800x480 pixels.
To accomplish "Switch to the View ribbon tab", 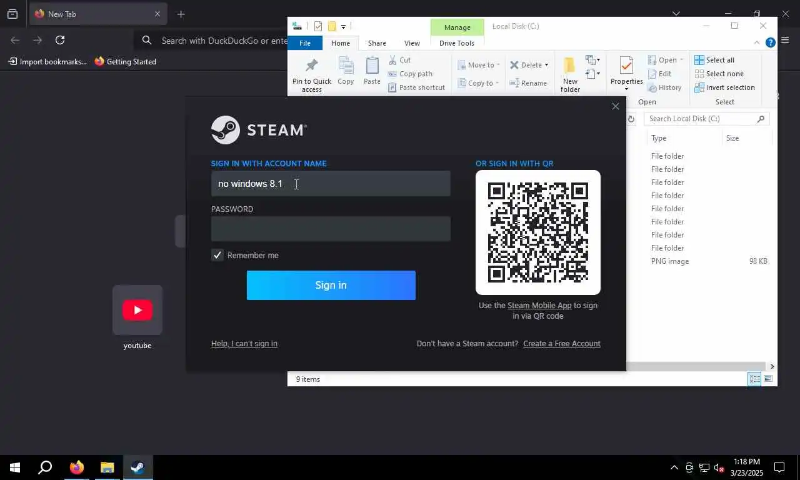I will [412, 43].
